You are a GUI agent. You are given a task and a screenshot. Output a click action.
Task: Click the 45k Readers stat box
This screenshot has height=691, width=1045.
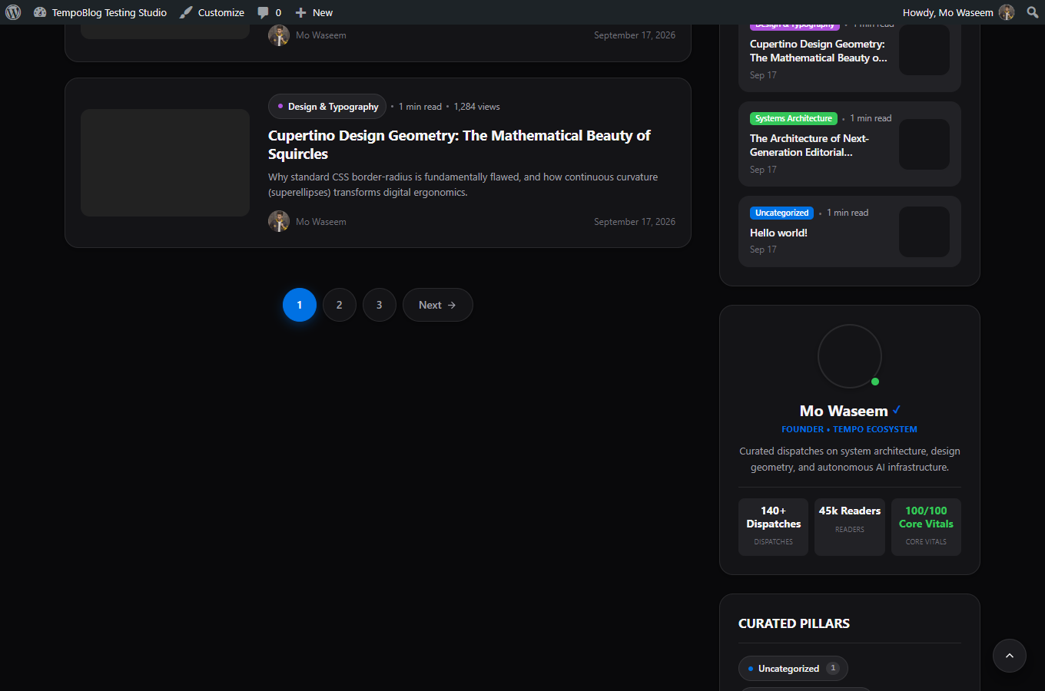click(x=850, y=527)
